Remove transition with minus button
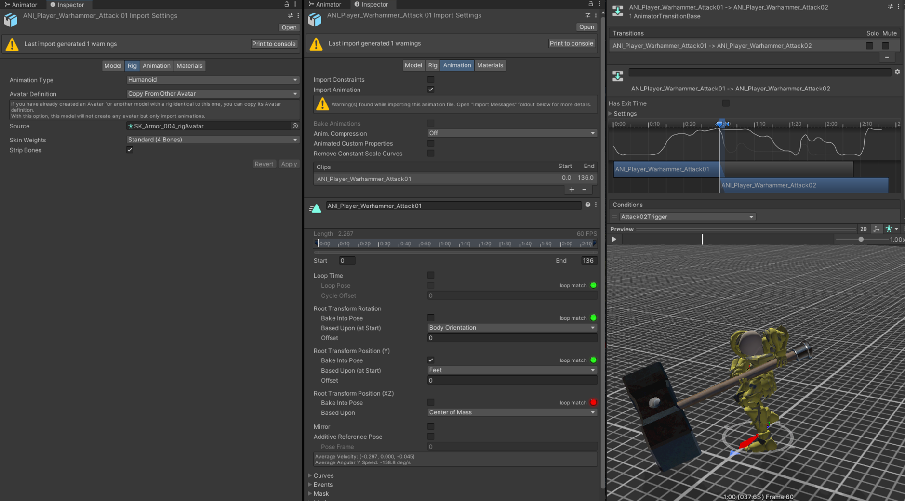The width and height of the screenshot is (905, 501). pos(887,57)
